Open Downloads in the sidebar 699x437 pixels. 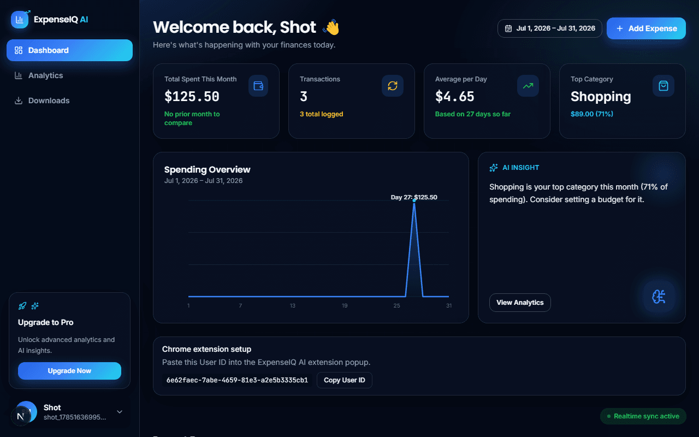pyautogui.click(x=69, y=101)
